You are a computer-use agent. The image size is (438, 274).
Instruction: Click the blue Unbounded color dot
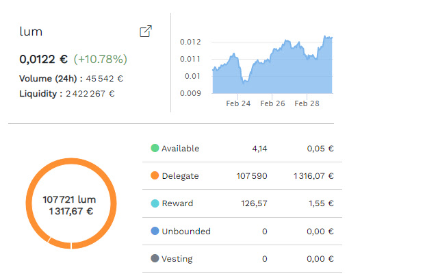(155, 231)
